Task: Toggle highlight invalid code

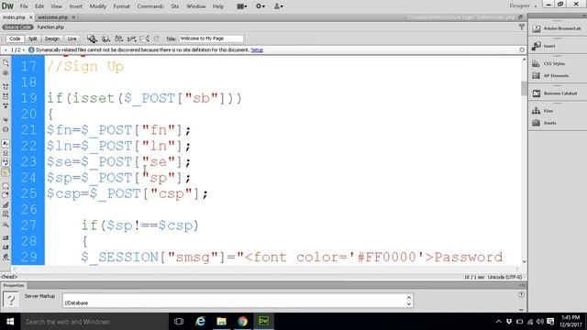Action: click(6, 153)
